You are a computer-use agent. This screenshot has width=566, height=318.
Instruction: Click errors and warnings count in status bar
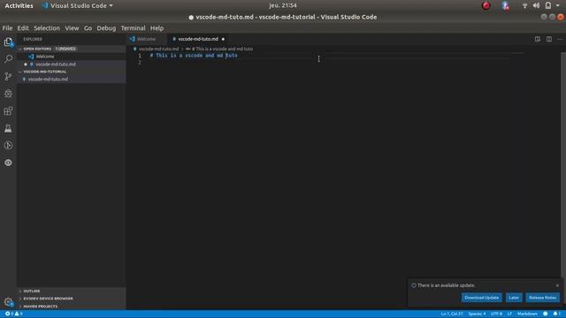click(x=14, y=314)
